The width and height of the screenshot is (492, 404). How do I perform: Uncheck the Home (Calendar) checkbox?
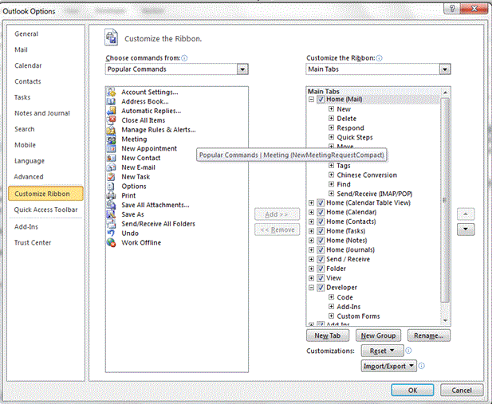[x=321, y=212]
